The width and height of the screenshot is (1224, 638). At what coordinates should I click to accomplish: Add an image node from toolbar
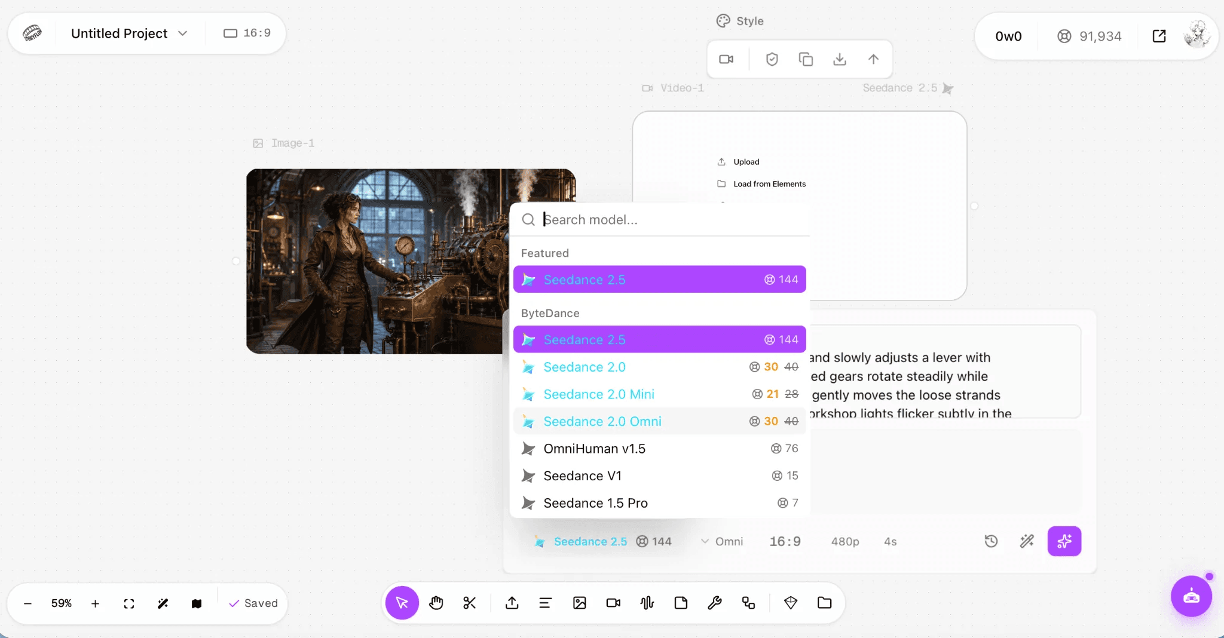(x=579, y=603)
